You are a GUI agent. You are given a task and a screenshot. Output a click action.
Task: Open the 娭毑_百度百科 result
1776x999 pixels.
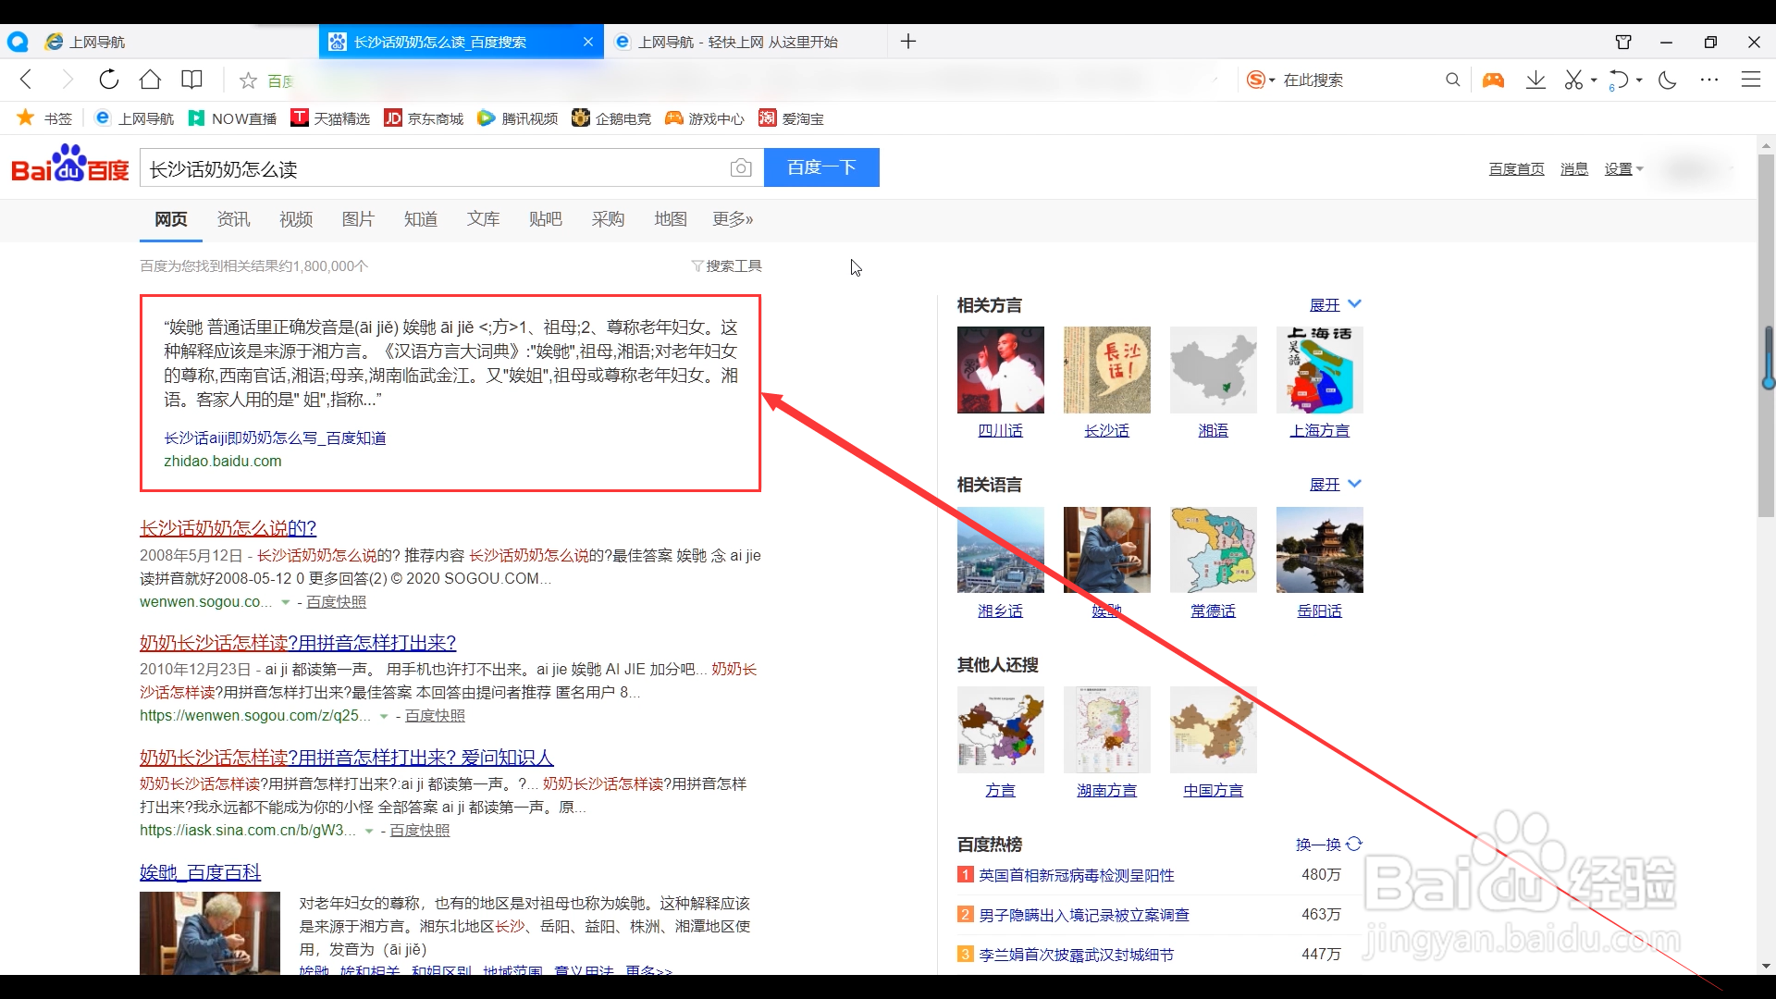pos(200,872)
